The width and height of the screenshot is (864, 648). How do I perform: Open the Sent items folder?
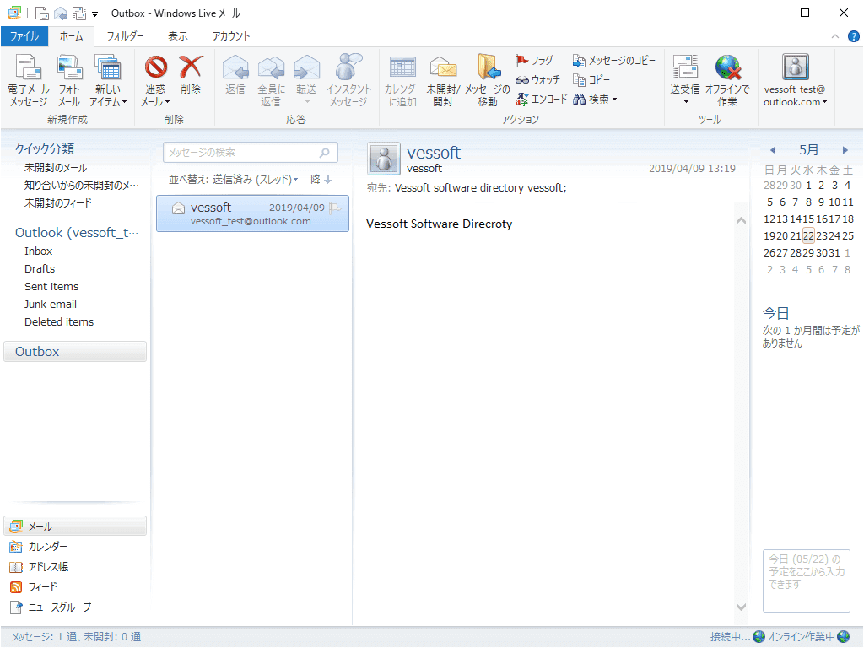51,287
